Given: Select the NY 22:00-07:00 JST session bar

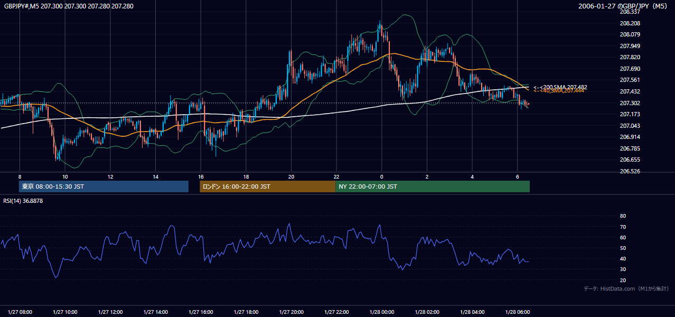Looking at the screenshot, I should click(433, 187).
